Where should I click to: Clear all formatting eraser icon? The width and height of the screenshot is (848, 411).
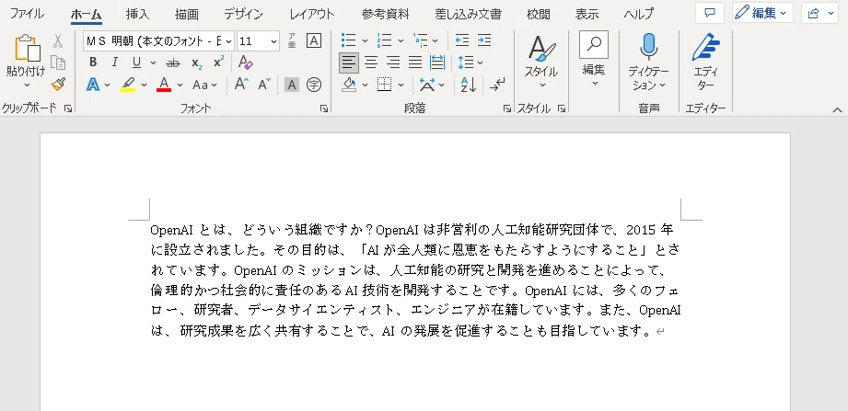pyautogui.click(x=246, y=63)
